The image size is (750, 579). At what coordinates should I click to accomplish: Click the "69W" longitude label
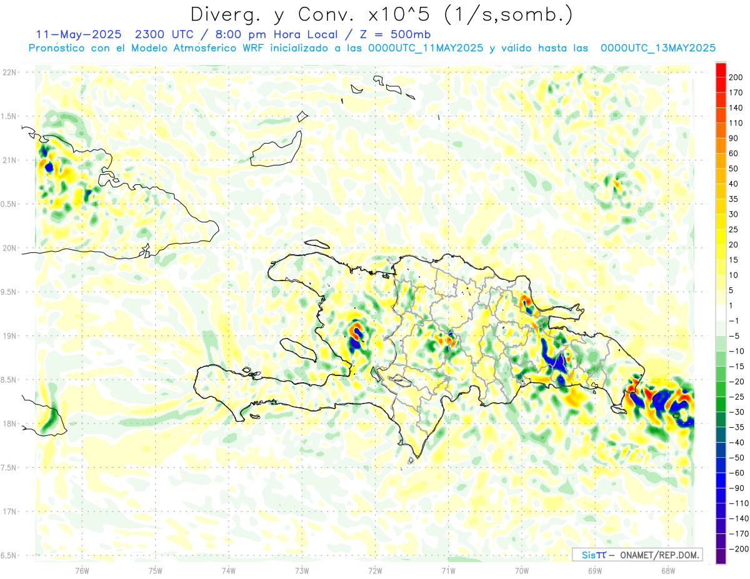[595, 570]
